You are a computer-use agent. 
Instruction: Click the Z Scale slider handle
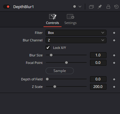[55, 87]
